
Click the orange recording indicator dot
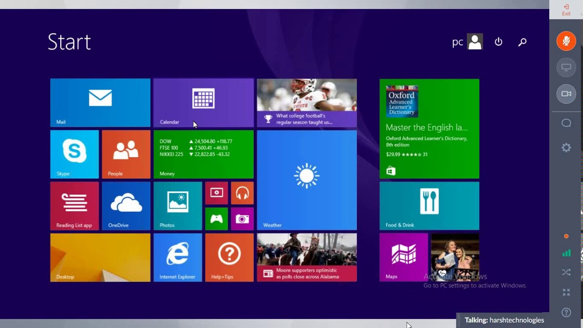pos(566,236)
